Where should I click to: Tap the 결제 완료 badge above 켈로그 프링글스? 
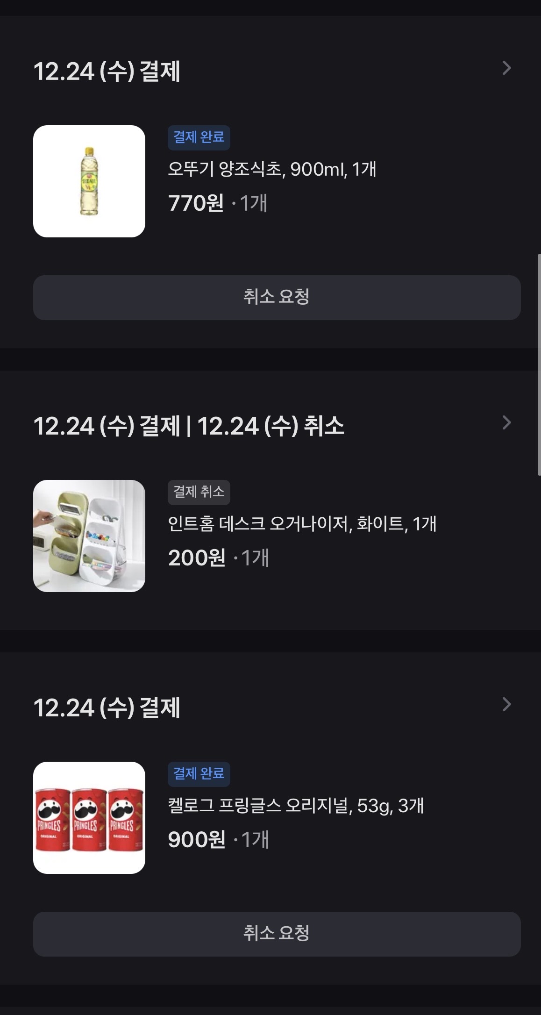pos(199,774)
